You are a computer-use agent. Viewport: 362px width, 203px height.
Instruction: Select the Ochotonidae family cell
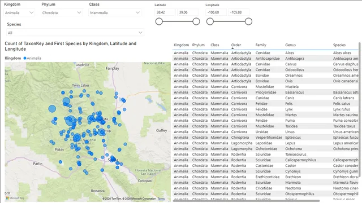pyautogui.click(x=266, y=149)
